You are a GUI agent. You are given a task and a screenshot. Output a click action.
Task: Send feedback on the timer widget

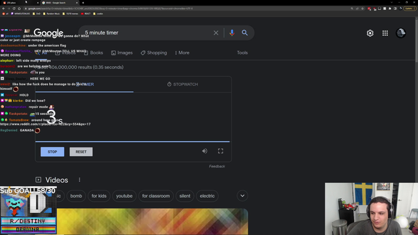(217, 166)
